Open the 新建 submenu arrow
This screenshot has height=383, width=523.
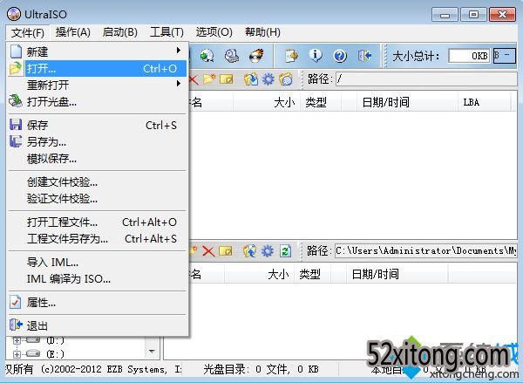point(179,51)
